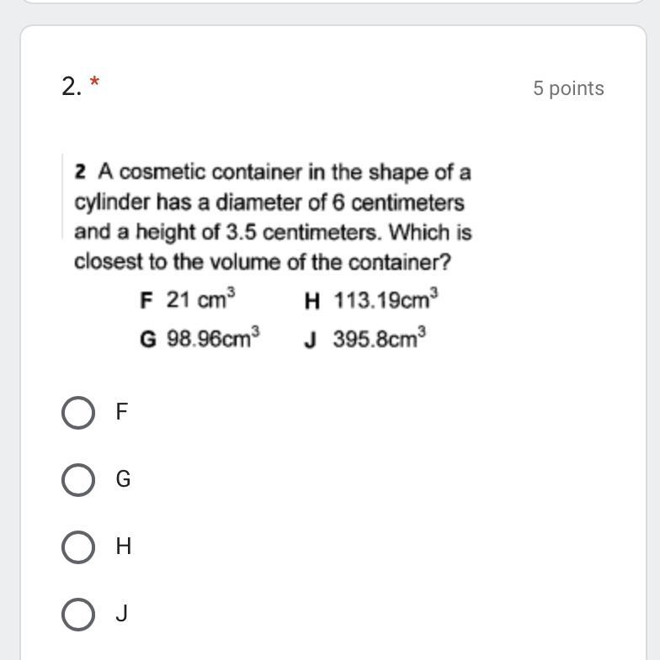Choose the H radio button option
660x660 pixels.
point(78,546)
